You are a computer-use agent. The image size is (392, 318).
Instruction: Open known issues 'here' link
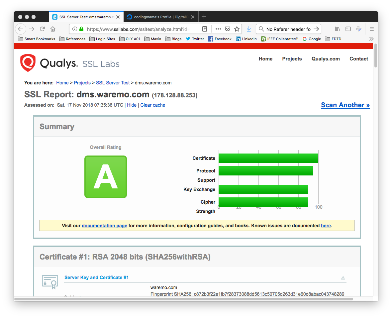(326, 226)
